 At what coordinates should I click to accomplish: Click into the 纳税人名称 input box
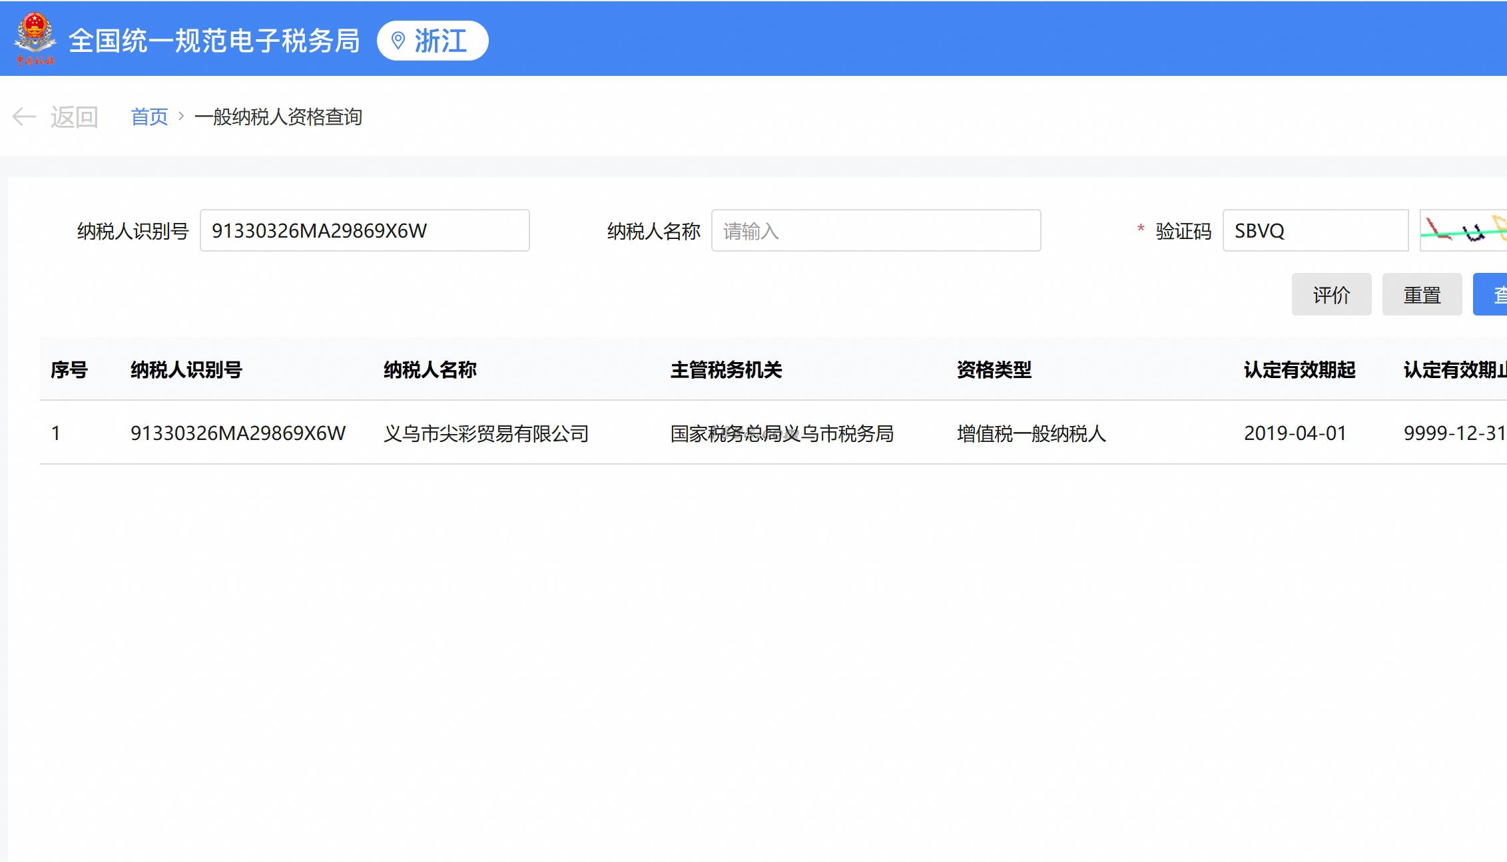click(x=875, y=231)
